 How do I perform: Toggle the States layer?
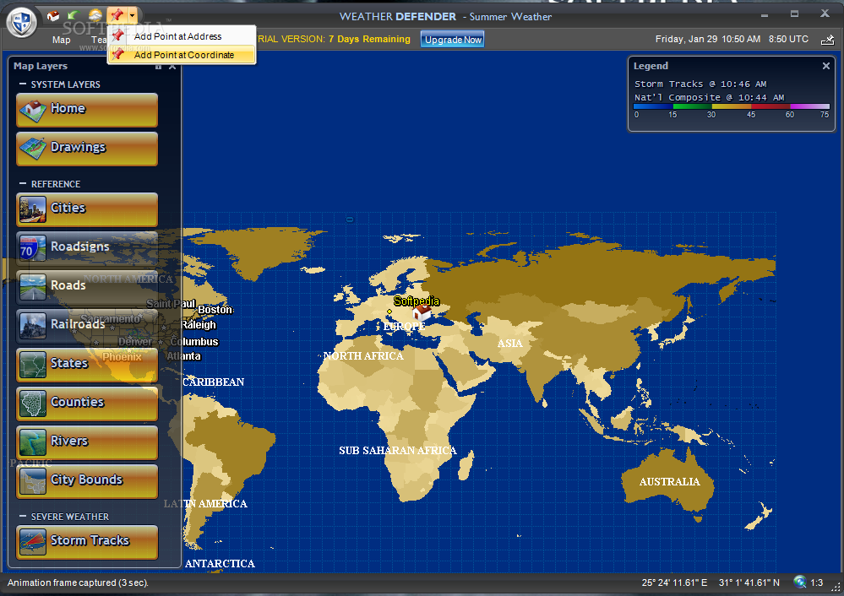click(x=87, y=365)
